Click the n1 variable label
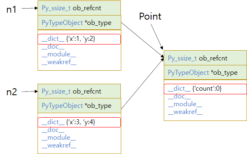 tap(11, 9)
